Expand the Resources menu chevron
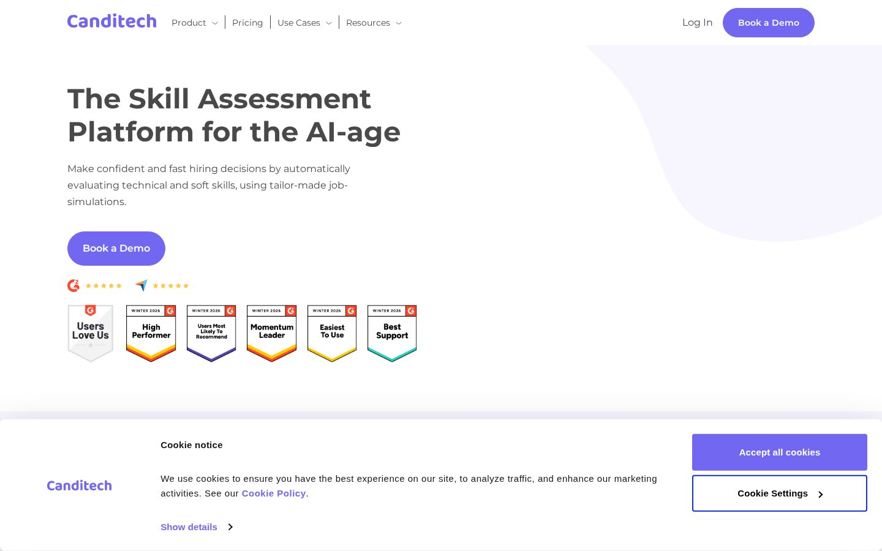 (x=399, y=23)
